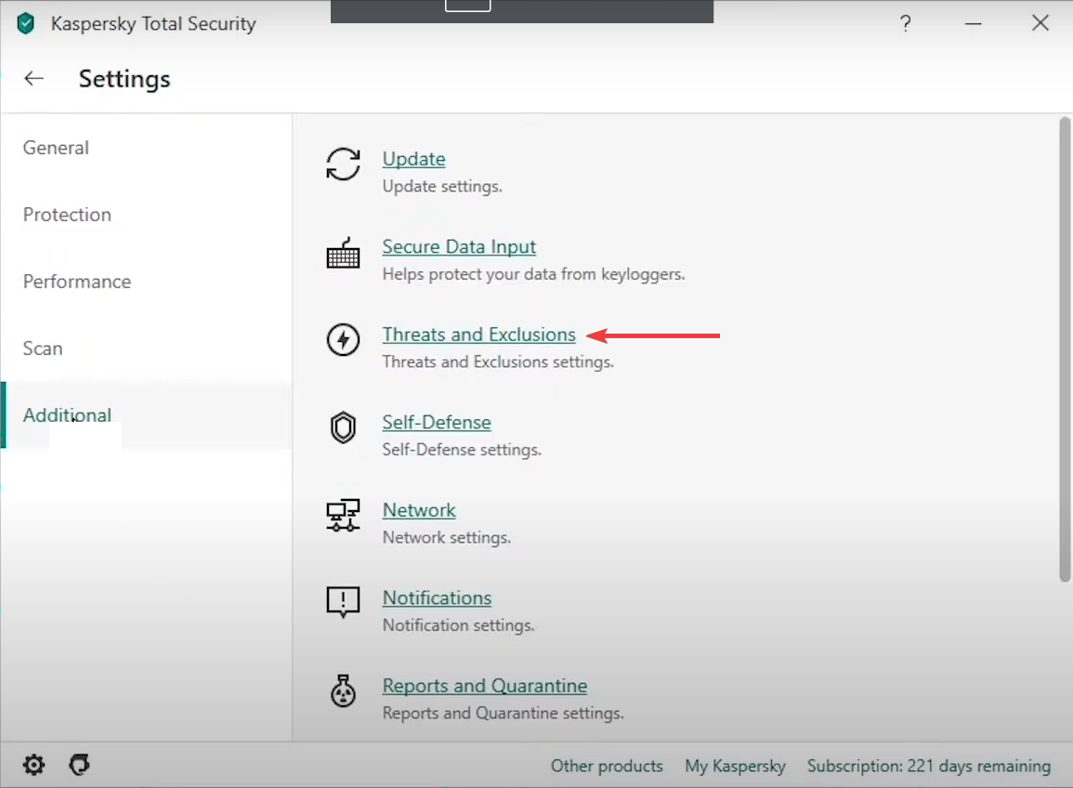Click the Network computers icon

tap(343, 516)
